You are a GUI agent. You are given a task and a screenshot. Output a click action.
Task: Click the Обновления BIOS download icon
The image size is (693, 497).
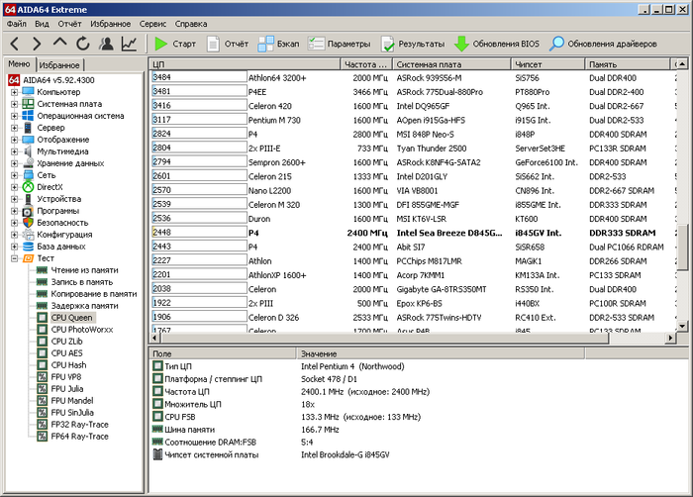(461, 45)
